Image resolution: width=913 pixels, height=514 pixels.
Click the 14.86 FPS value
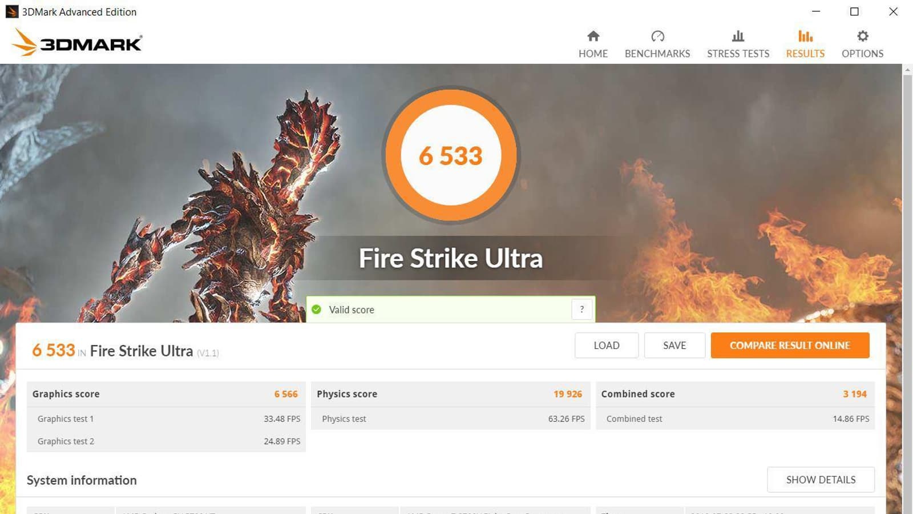pos(851,419)
